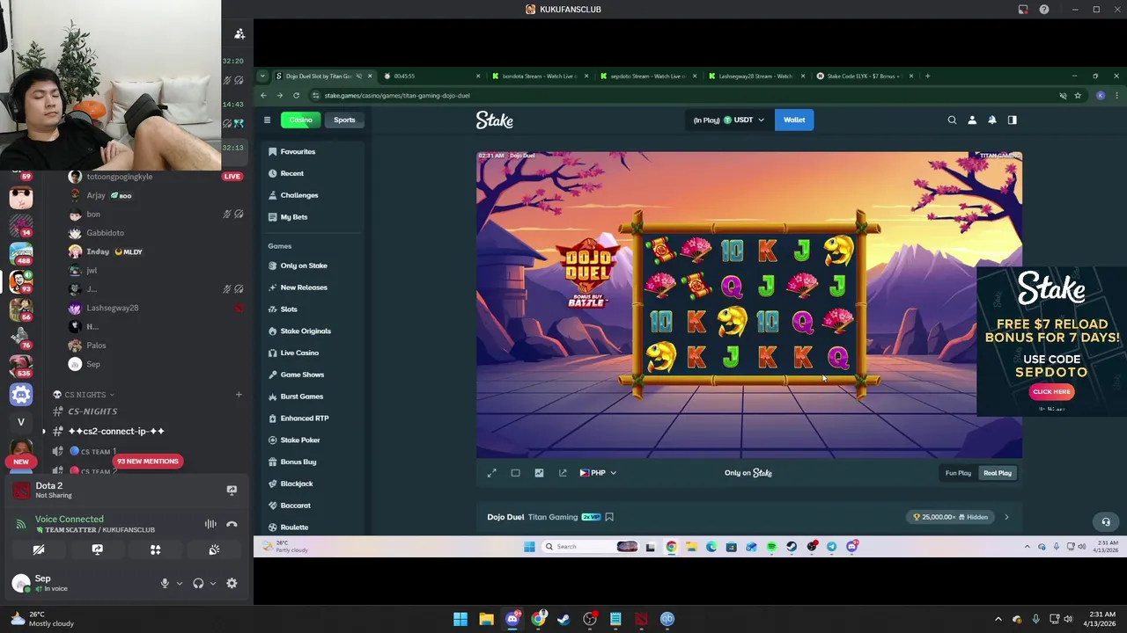1127x633 pixels.
Task: Pop out the game window icon
Action: [563, 473]
